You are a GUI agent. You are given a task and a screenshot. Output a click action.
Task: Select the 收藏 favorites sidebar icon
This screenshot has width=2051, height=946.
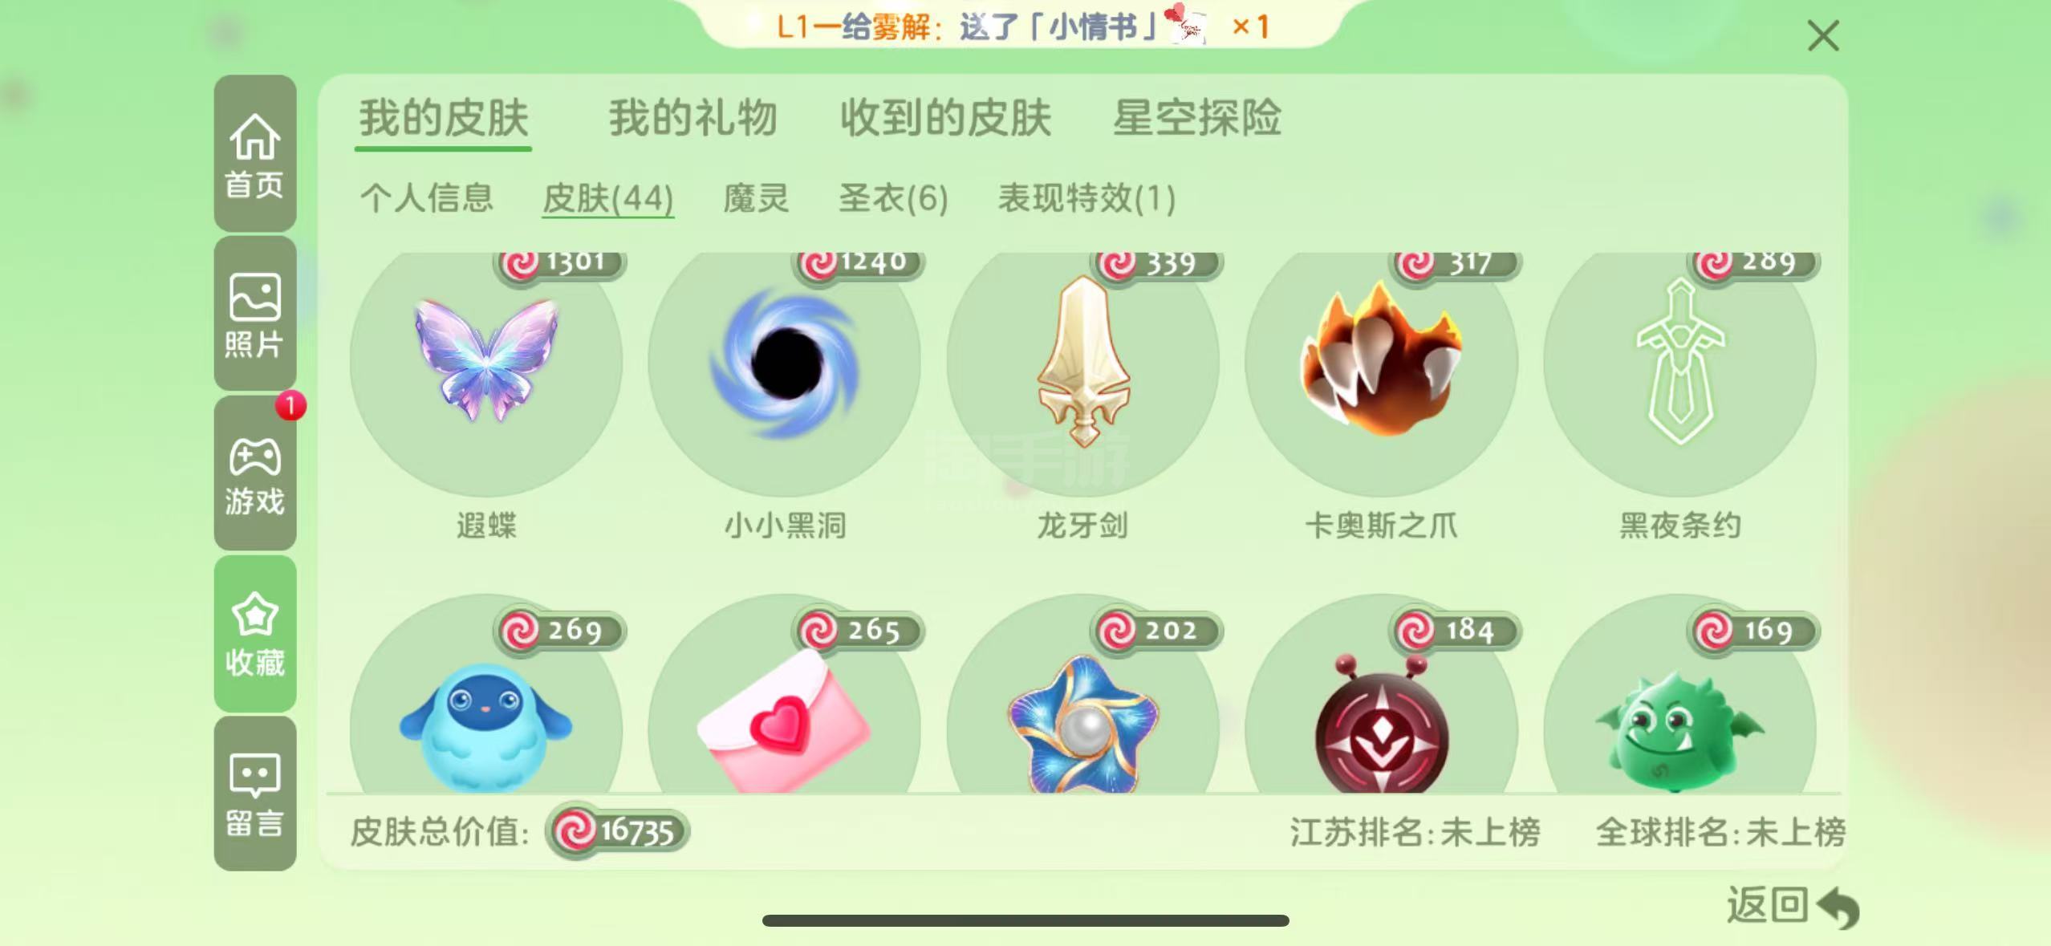pos(255,634)
